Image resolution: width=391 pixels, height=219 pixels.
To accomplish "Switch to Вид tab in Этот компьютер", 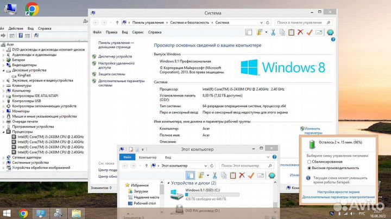I will click(x=168, y=157).
